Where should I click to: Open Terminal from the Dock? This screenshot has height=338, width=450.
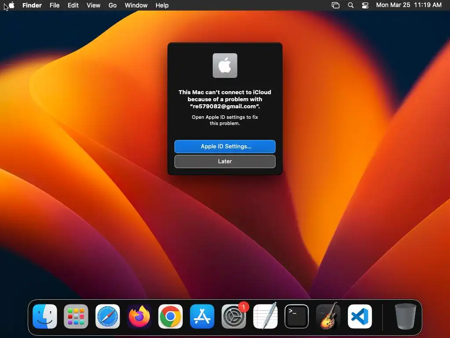(297, 316)
